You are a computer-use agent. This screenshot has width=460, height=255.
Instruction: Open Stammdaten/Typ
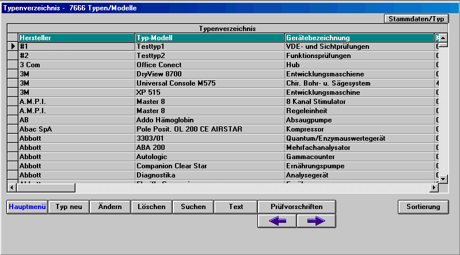click(x=416, y=19)
